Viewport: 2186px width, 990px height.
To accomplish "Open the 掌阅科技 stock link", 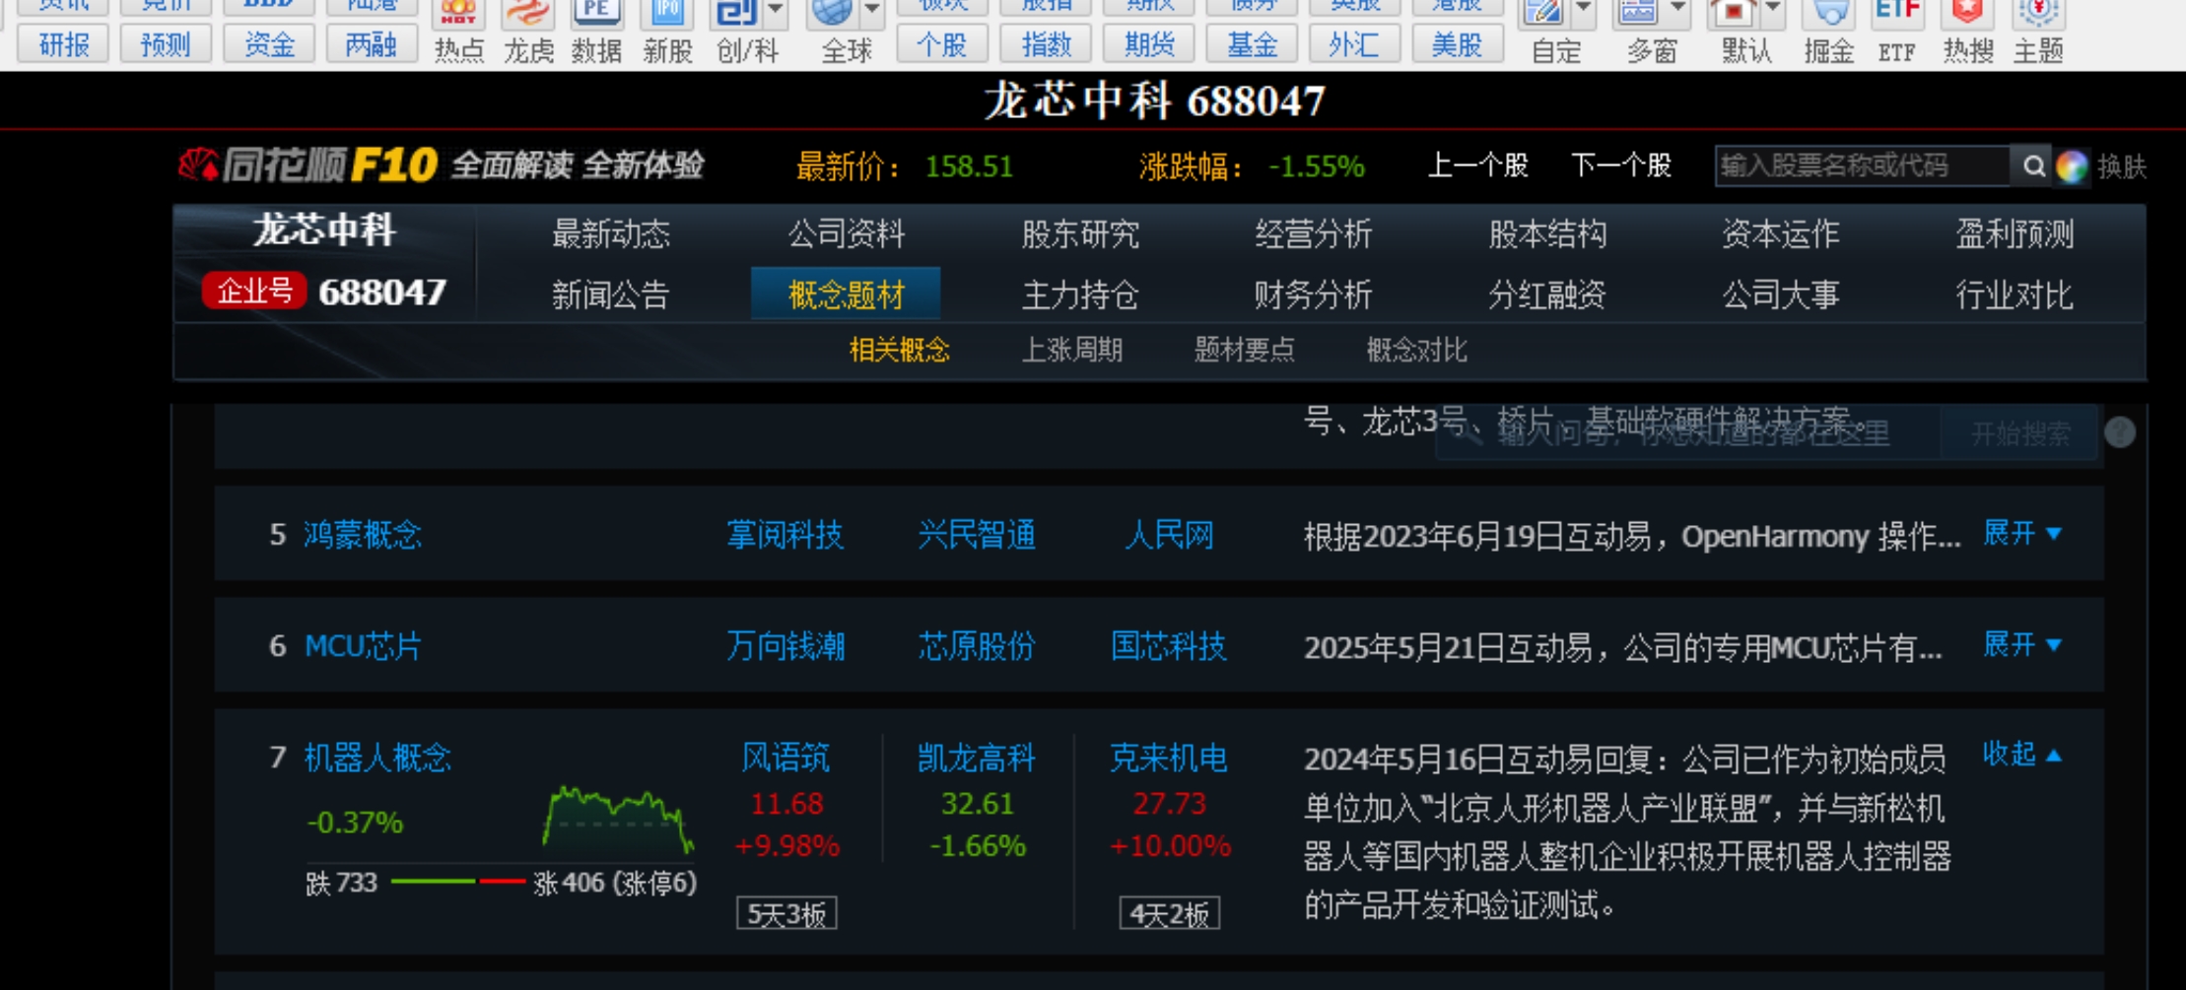I will point(786,535).
